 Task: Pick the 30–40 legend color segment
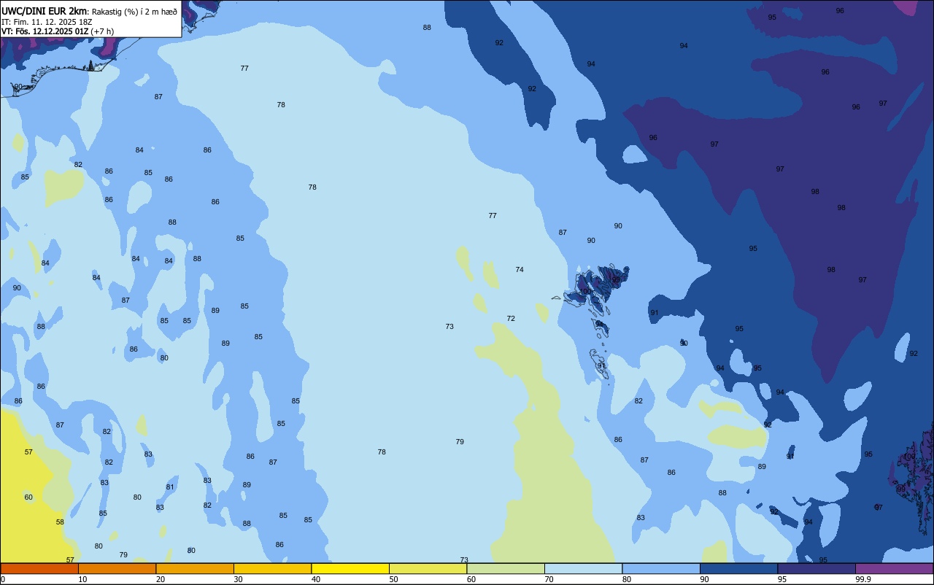click(x=272, y=568)
